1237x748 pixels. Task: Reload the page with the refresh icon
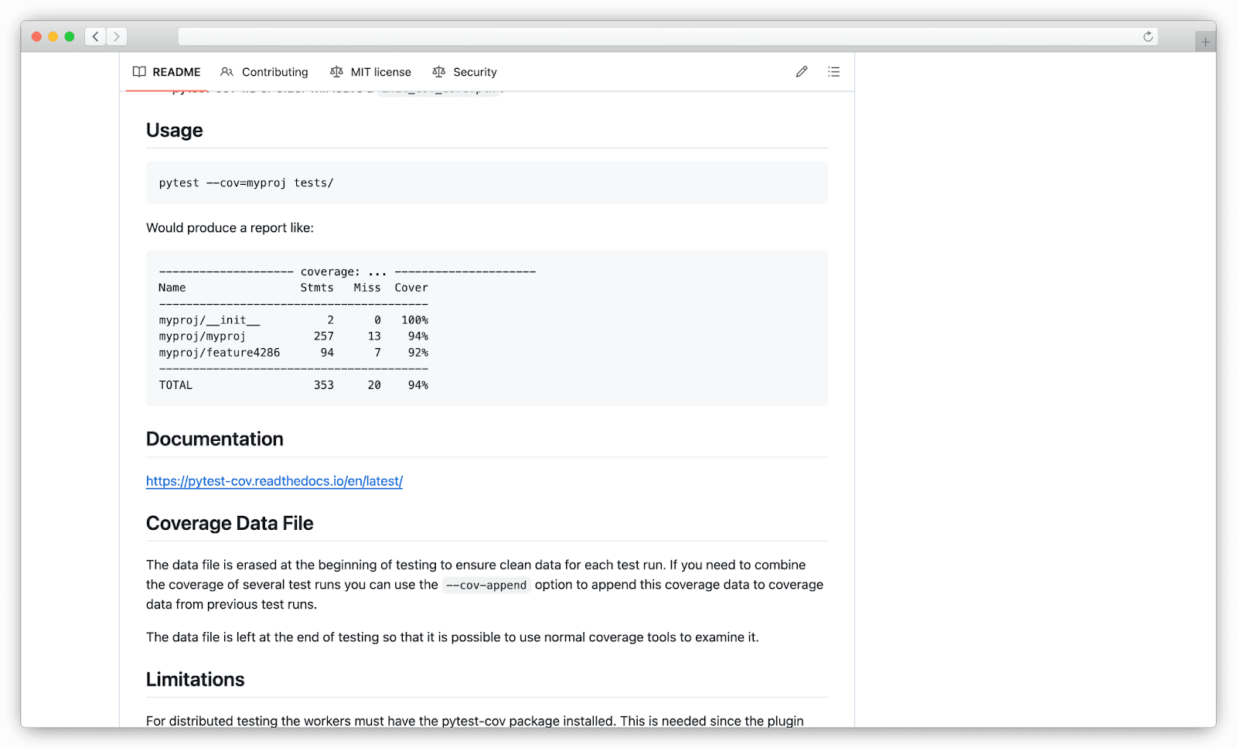(1149, 36)
